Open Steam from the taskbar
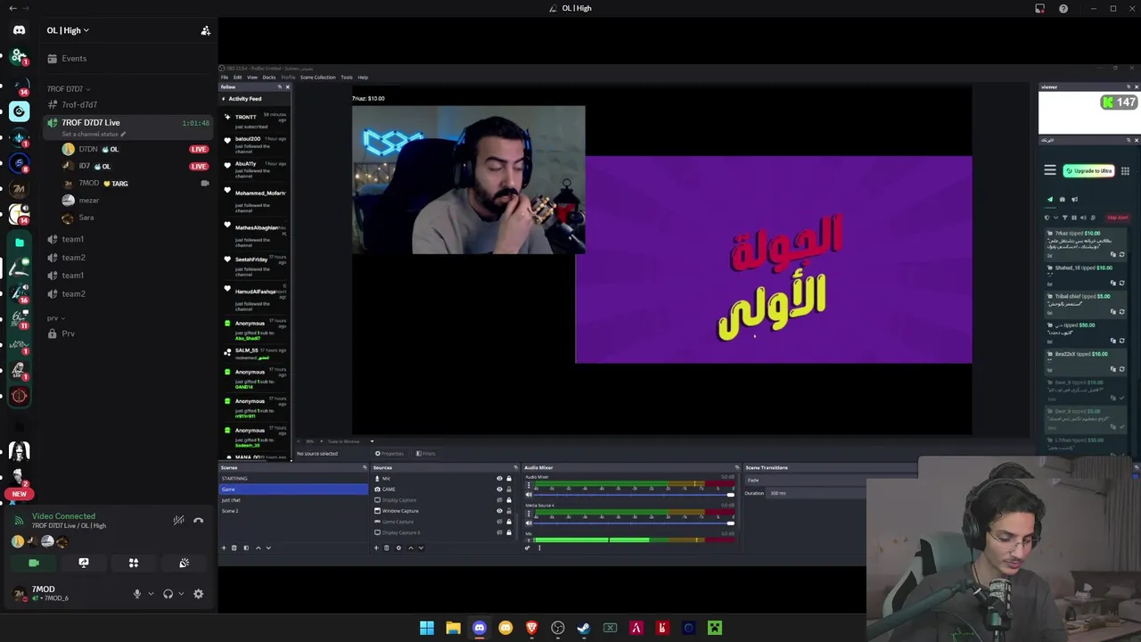 tap(584, 628)
